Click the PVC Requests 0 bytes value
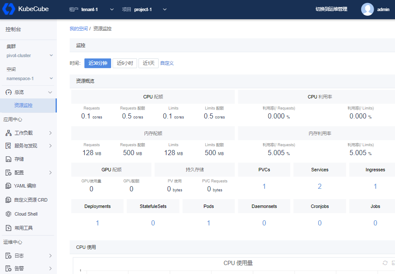Viewport: 395px width, 274px height. 215,189
